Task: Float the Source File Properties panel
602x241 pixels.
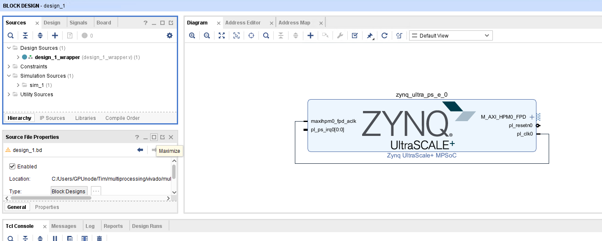Action: click(162, 137)
